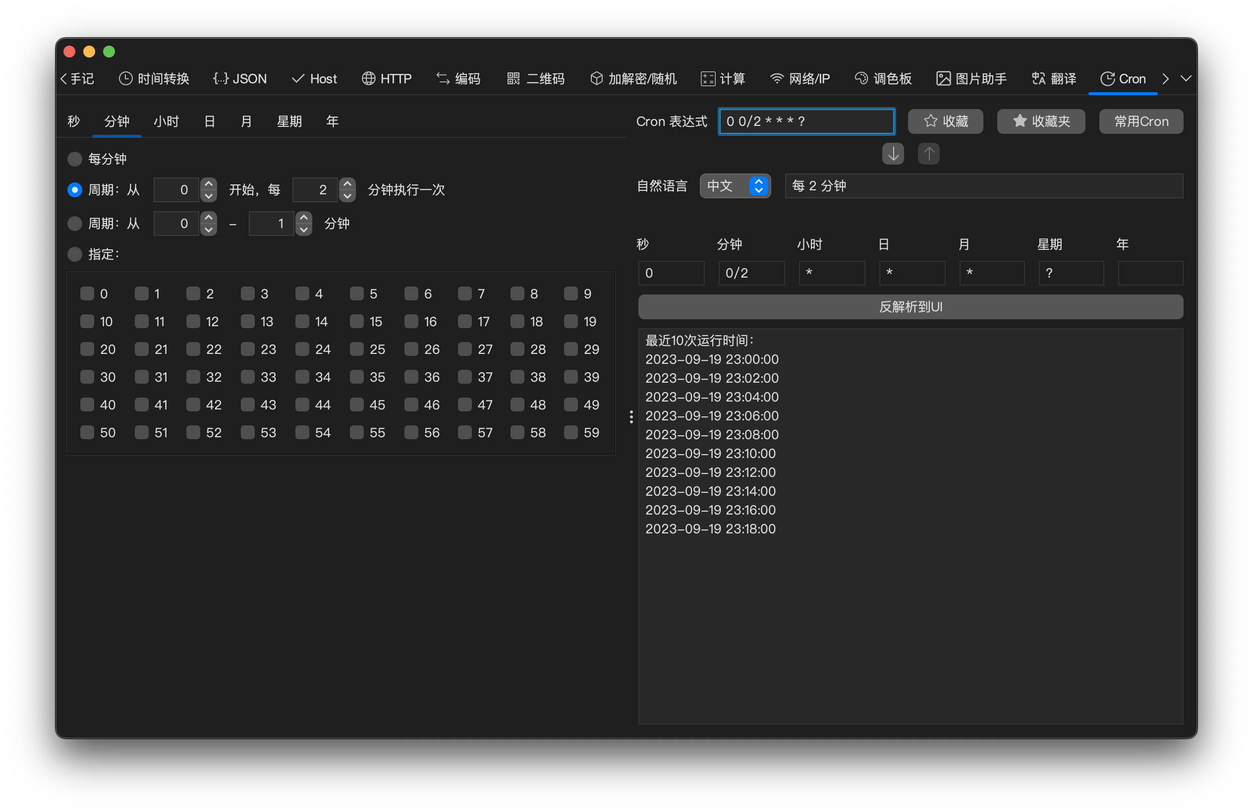The height and width of the screenshot is (812, 1253).
Task: Switch to the 星期 tab
Action: pos(289,121)
